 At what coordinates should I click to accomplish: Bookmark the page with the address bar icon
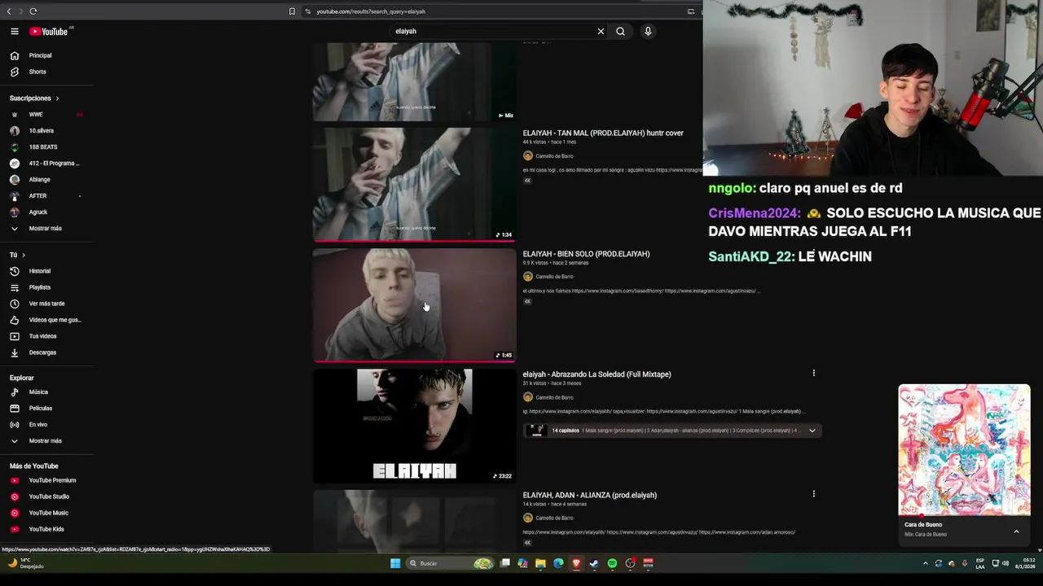[x=292, y=11]
